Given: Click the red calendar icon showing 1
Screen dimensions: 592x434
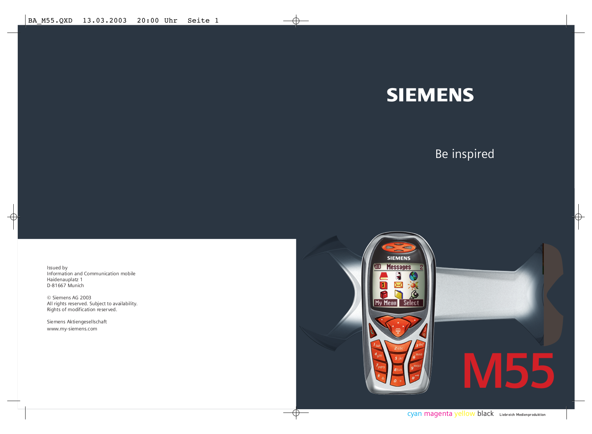Looking at the screenshot, I should [383, 285].
